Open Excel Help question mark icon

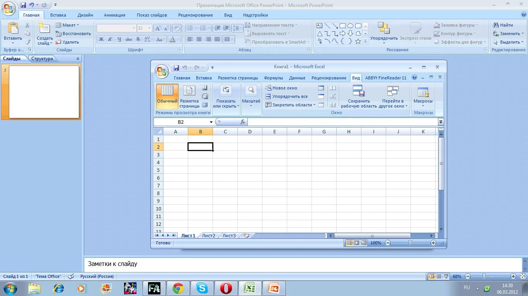414,77
